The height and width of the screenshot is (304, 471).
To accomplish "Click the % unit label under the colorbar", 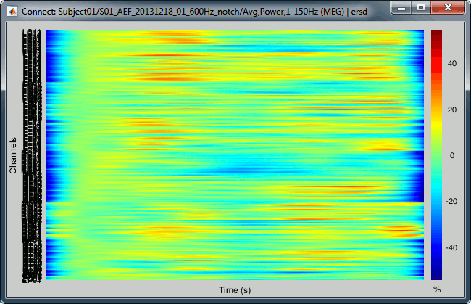I will tap(436, 290).
